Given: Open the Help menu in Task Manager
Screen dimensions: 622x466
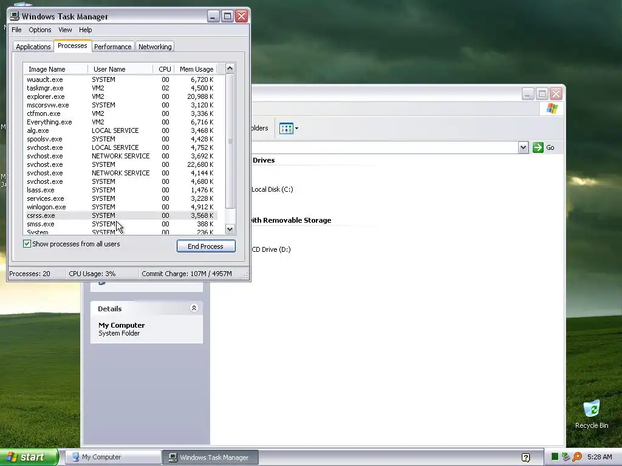Looking at the screenshot, I should (x=85, y=30).
